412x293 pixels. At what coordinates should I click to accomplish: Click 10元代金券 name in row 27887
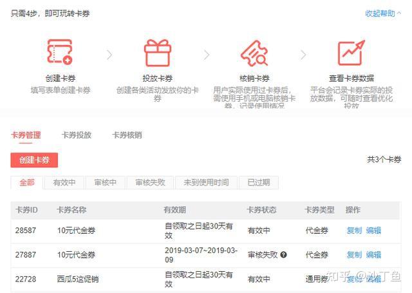coord(76,254)
